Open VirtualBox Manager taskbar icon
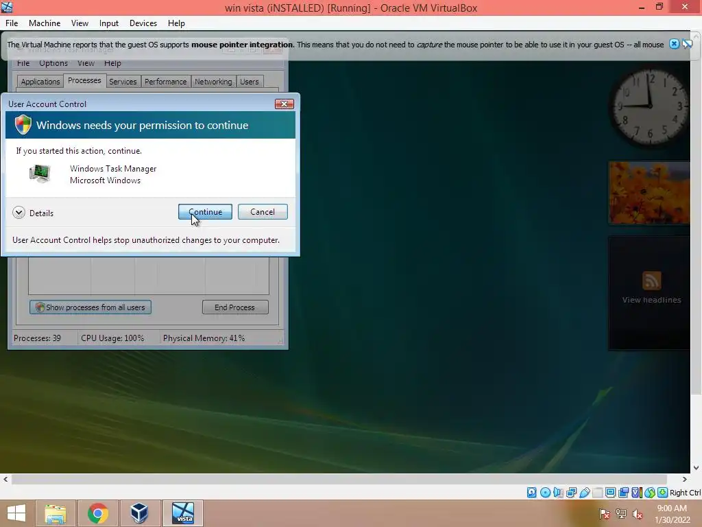 (x=140, y=513)
